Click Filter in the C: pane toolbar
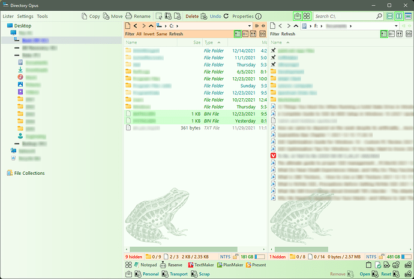 click(130, 34)
